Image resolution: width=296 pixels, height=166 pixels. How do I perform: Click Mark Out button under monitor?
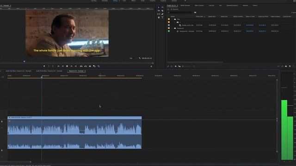tap(53, 66)
